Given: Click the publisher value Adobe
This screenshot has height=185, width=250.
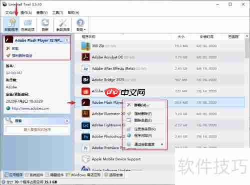Looking at the screenshot, I should point(11,87).
